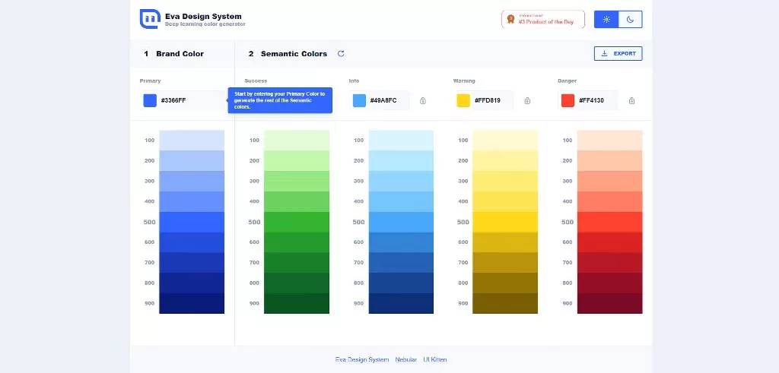Open the Eva Design System footer link
This screenshot has width=779, height=373.
[x=361, y=359]
